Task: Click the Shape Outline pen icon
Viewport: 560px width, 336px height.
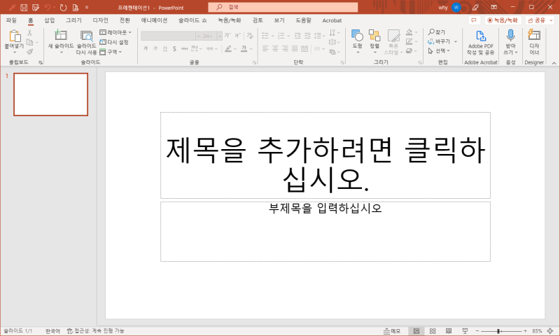Action: coord(409,42)
